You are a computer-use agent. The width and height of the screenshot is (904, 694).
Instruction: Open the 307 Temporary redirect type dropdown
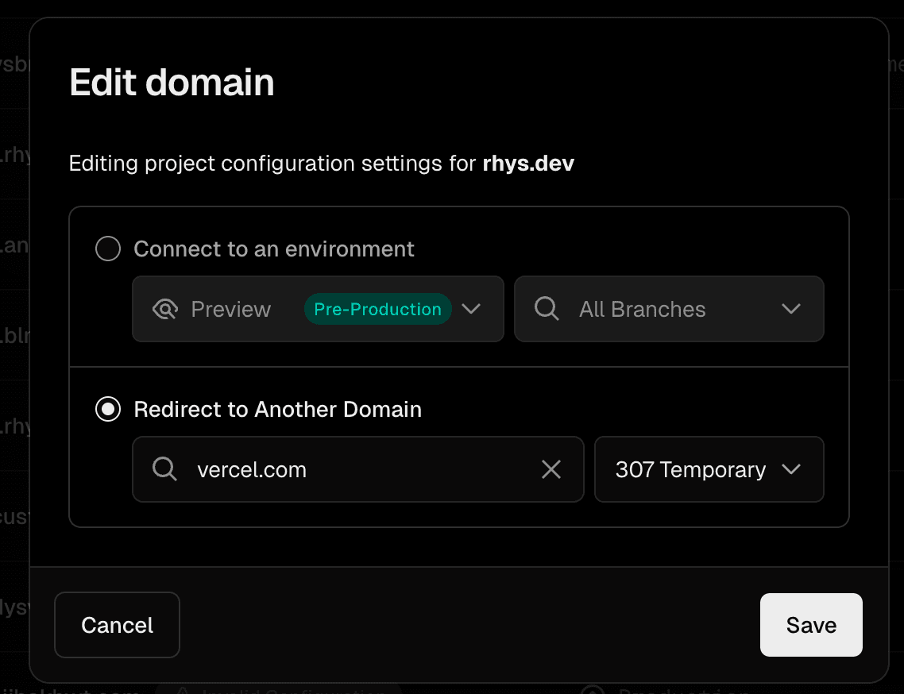click(x=792, y=469)
